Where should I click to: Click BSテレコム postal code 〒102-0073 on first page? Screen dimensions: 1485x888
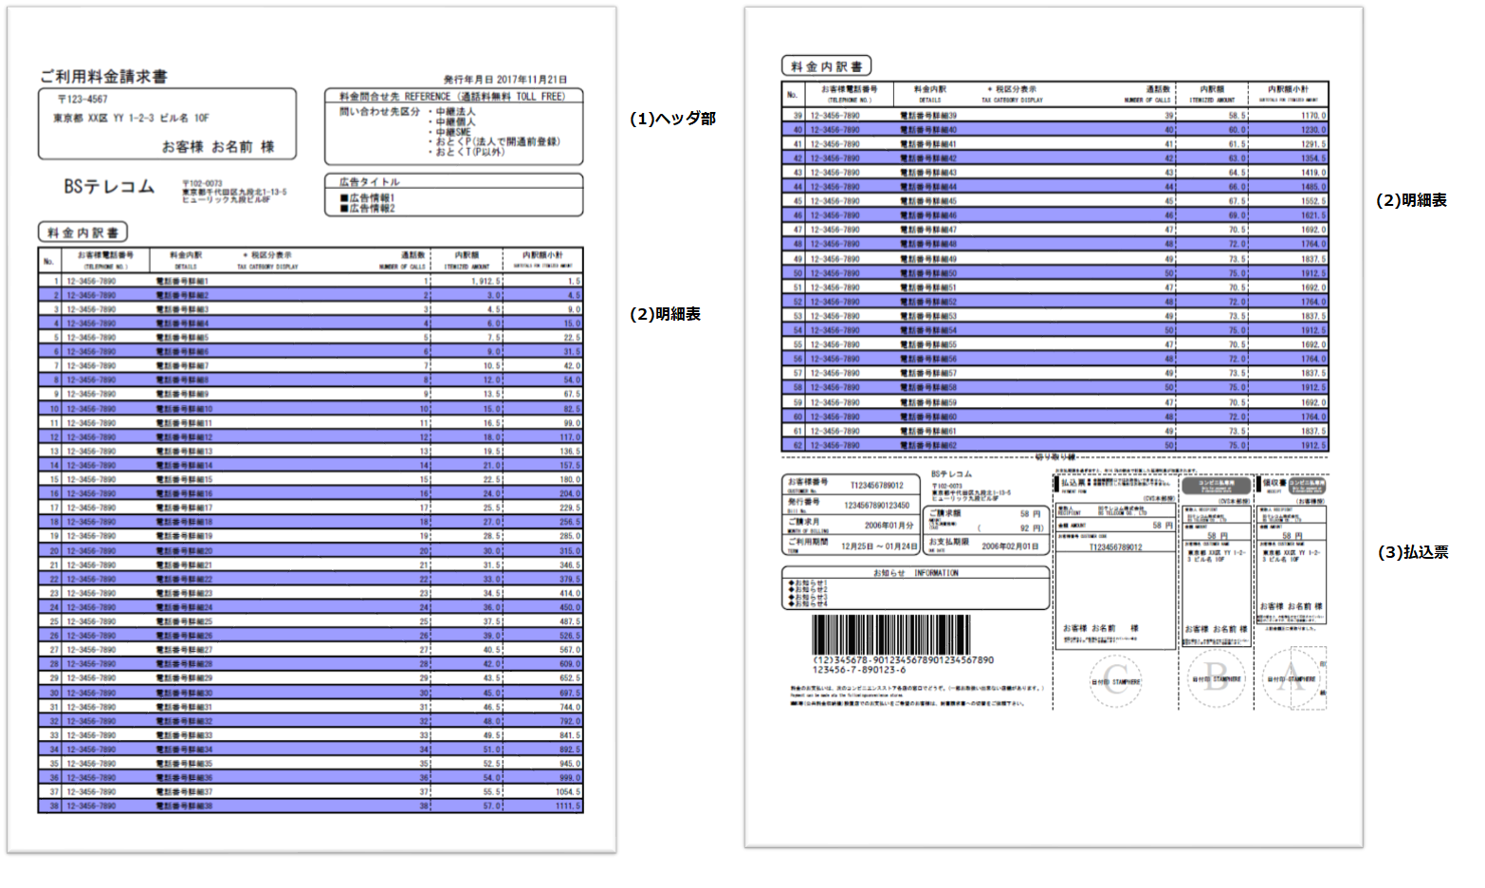(202, 183)
